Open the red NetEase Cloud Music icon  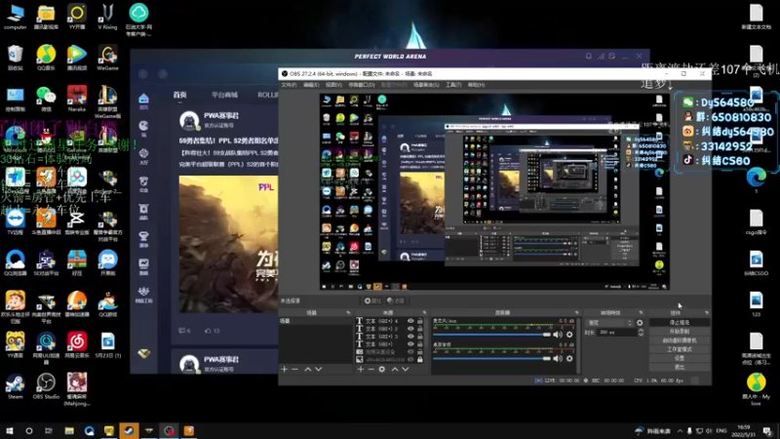click(x=77, y=345)
